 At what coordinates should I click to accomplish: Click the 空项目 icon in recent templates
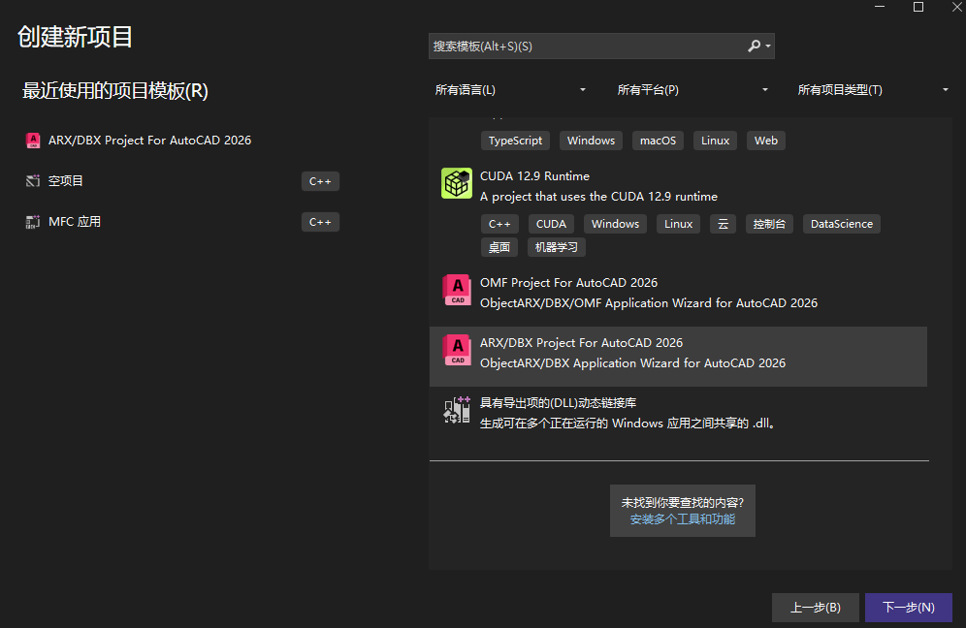[x=32, y=181]
